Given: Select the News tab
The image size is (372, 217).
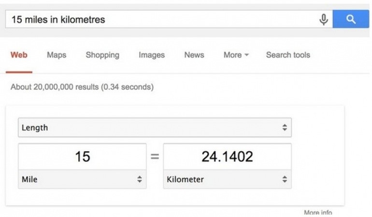Looking at the screenshot, I should click(194, 55).
